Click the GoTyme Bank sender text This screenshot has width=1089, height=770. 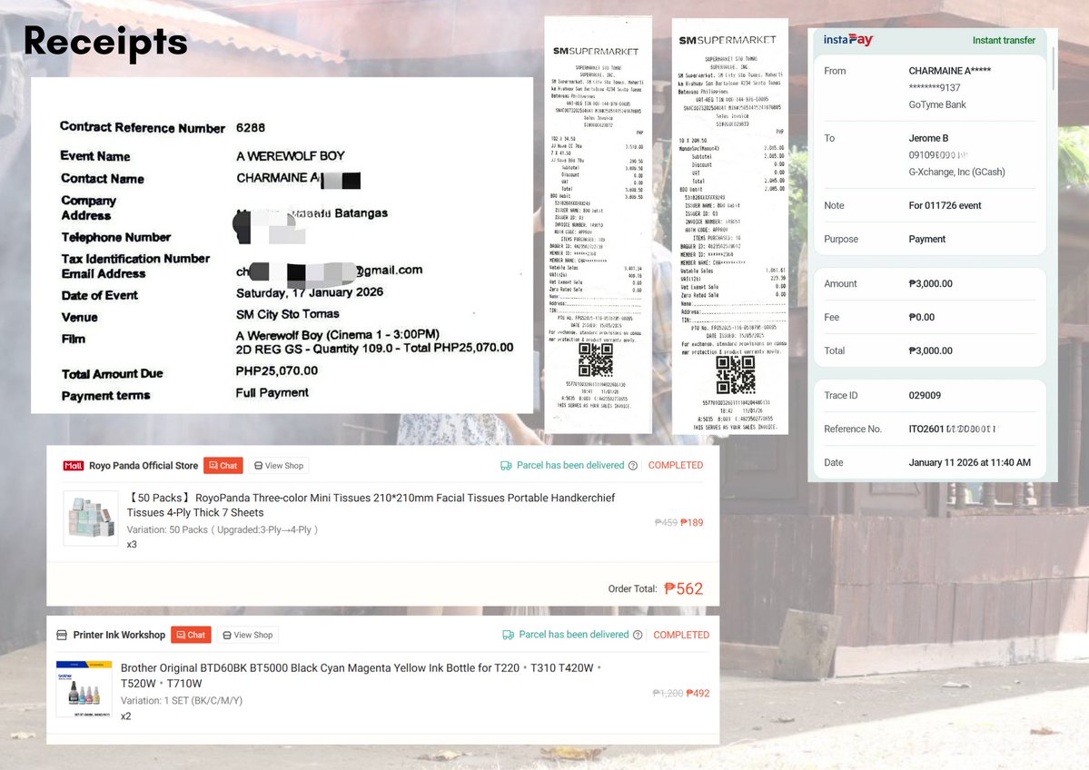click(937, 104)
